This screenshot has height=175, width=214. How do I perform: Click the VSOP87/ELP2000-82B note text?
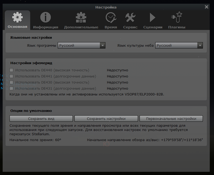point(87,94)
